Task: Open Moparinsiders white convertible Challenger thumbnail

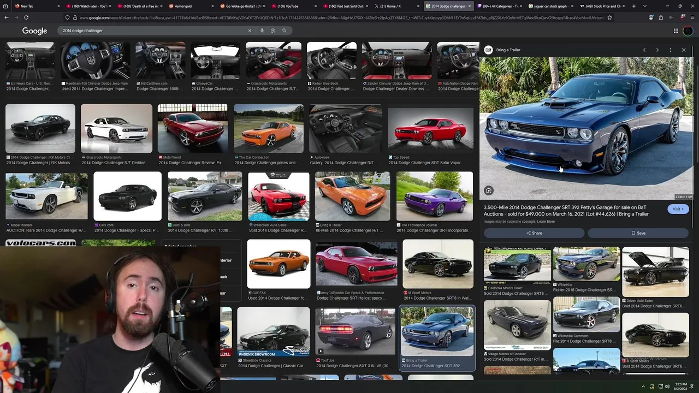Action: 46,196
